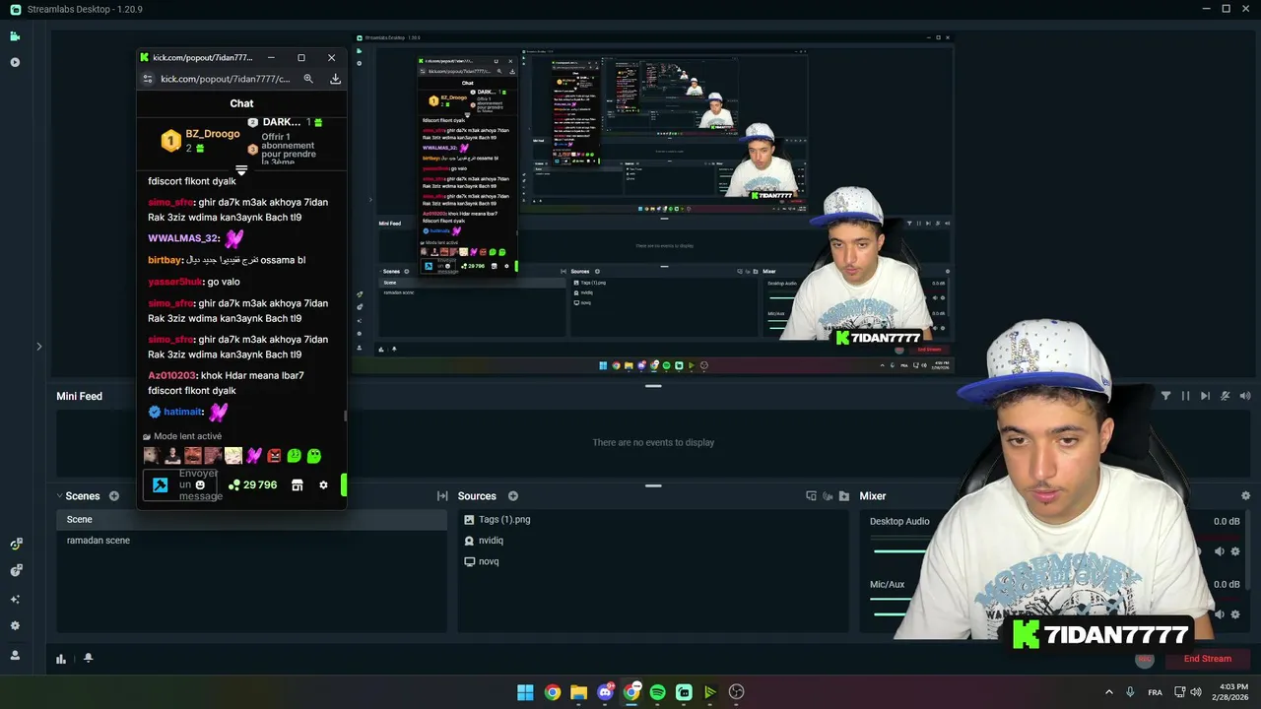Open Desktop Audio settings gear
The width and height of the screenshot is (1261, 709).
point(1235,551)
